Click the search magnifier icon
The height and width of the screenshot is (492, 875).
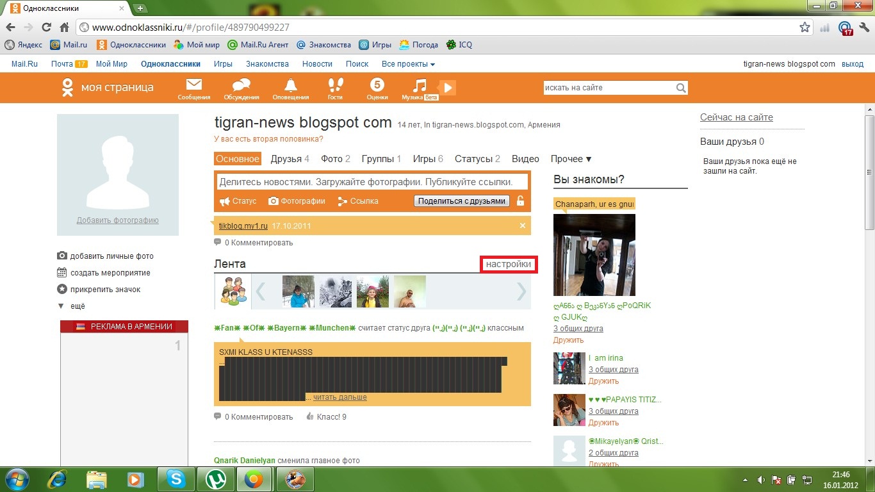coord(681,88)
